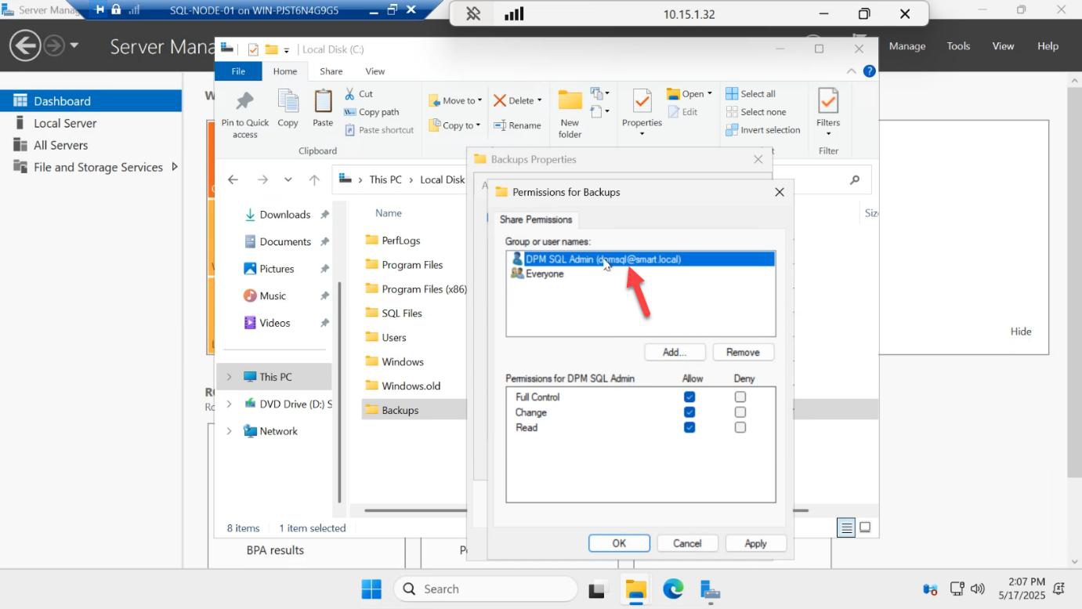Click the taskbar Search box
1082x609 pixels.
click(485, 589)
